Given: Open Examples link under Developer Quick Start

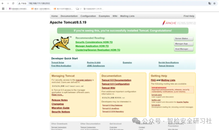Looking at the screenshot, I should coord(127,63).
